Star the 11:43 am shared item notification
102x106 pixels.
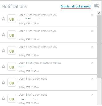coord(3,35)
